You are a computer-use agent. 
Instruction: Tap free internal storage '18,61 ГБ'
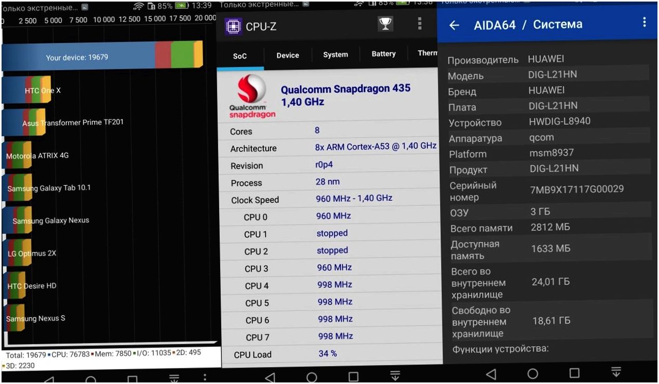[x=552, y=321]
